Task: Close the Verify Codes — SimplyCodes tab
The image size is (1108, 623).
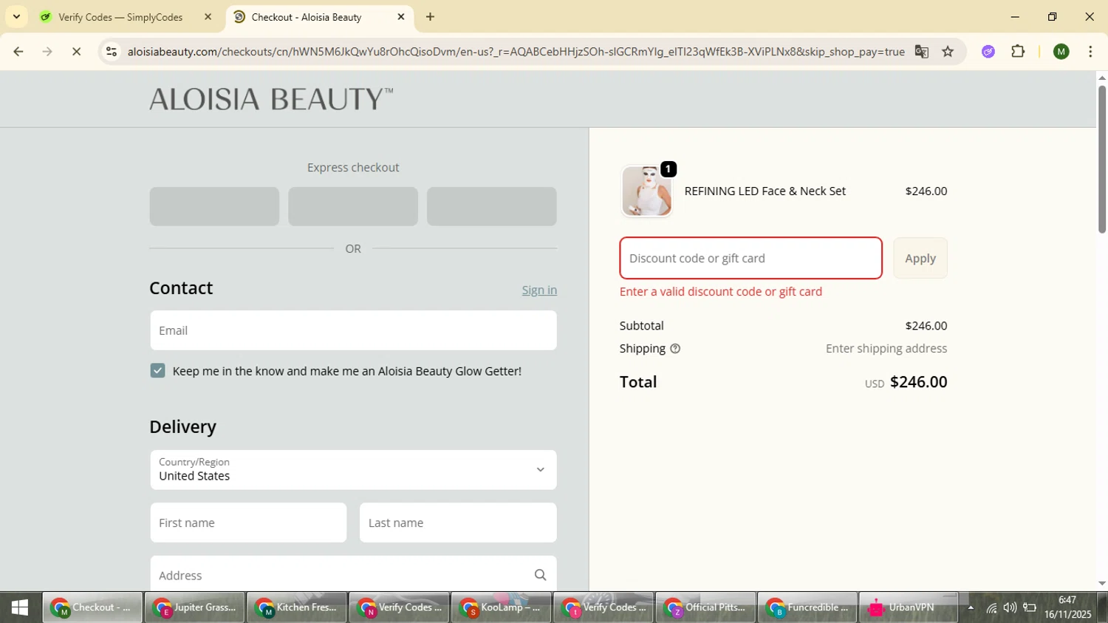Action: pyautogui.click(x=208, y=17)
